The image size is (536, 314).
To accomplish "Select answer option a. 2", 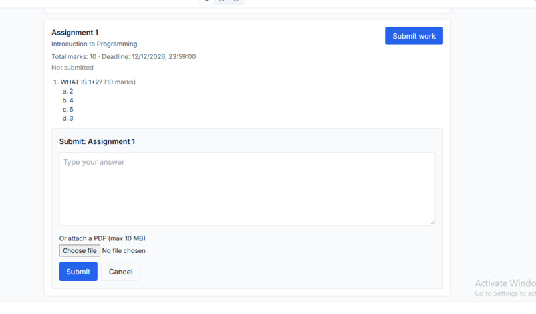I will 68,91.
